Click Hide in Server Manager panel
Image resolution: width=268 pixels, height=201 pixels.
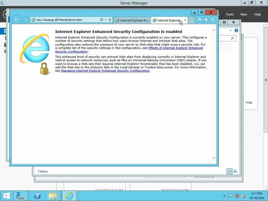[249, 103]
